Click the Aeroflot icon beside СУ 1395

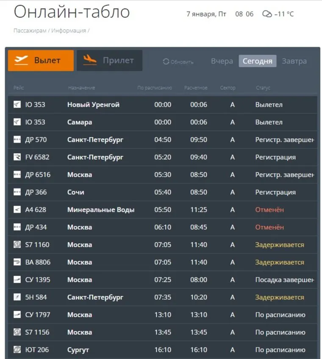17,279
